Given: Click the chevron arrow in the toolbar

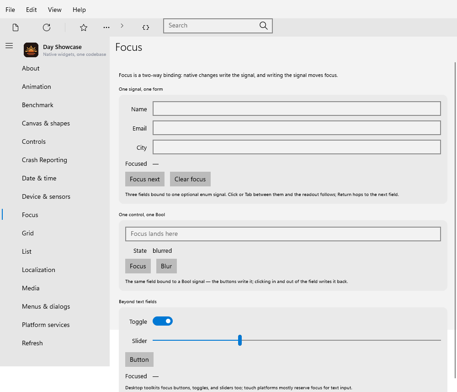Looking at the screenshot, I should (122, 26).
